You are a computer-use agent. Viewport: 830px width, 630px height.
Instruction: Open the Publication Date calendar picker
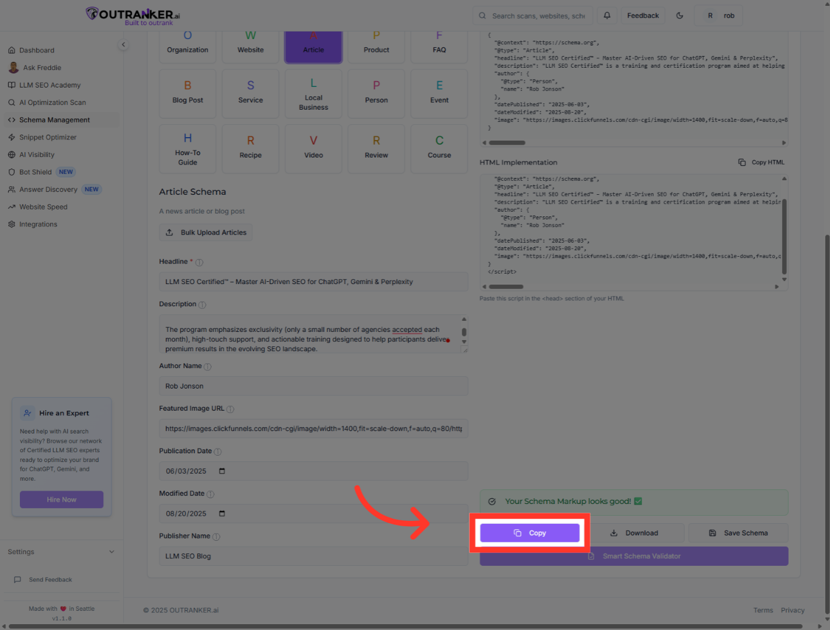[222, 471]
